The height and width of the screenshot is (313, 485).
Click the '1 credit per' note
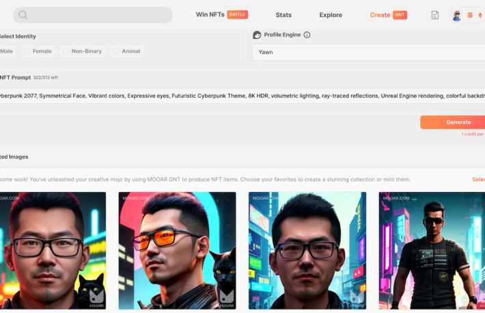[x=472, y=134]
